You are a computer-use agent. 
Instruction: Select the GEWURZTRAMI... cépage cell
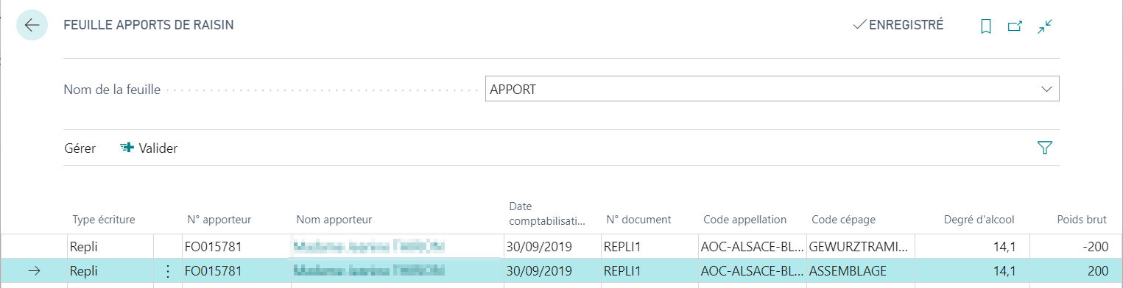point(860,245)
